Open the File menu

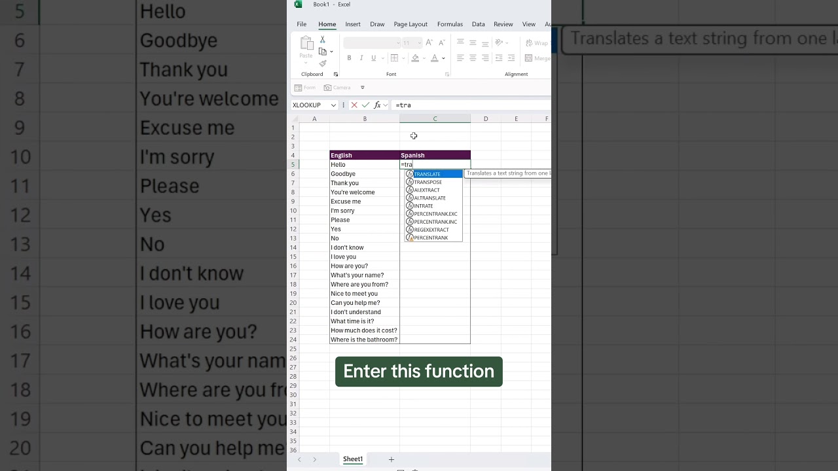tap(302, 24)
